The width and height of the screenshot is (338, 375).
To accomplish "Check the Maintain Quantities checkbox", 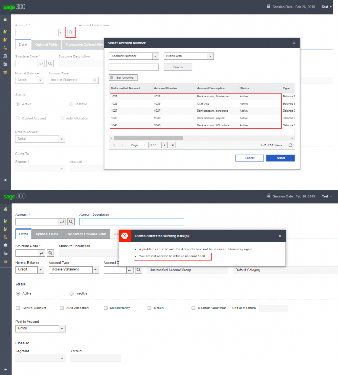I will point(193,308).
